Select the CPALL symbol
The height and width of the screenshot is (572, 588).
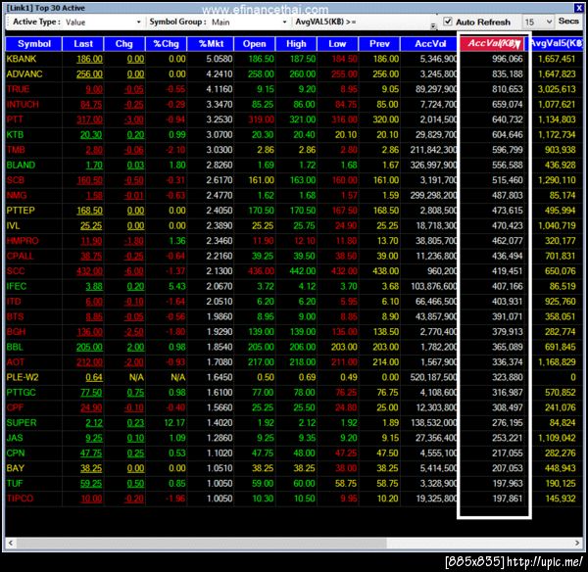(x=20, y=256)
